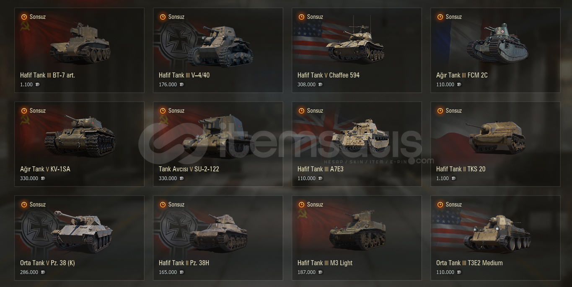Image resolution: width=572 pixels, height=287 pixels.
Task: Click the clock icon above Chaffee 594
Action: (x=301, y=17)
